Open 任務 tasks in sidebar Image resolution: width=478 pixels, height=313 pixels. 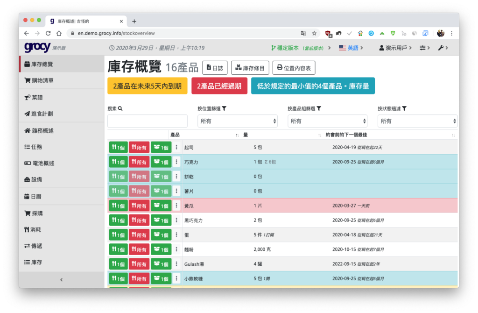click(62, 147)
